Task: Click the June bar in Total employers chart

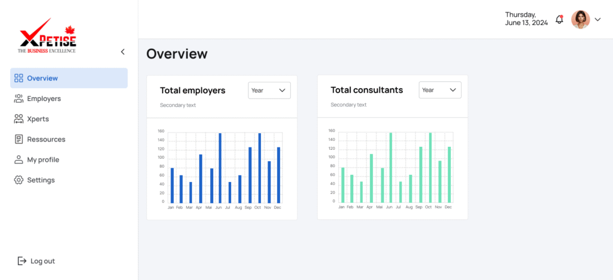Action: [x=220, y=168]
